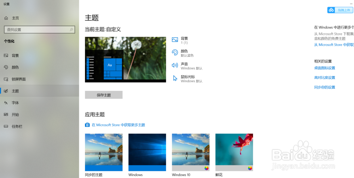Apply the Windows 10 theme thumbnail

click(x=190, y=152)
